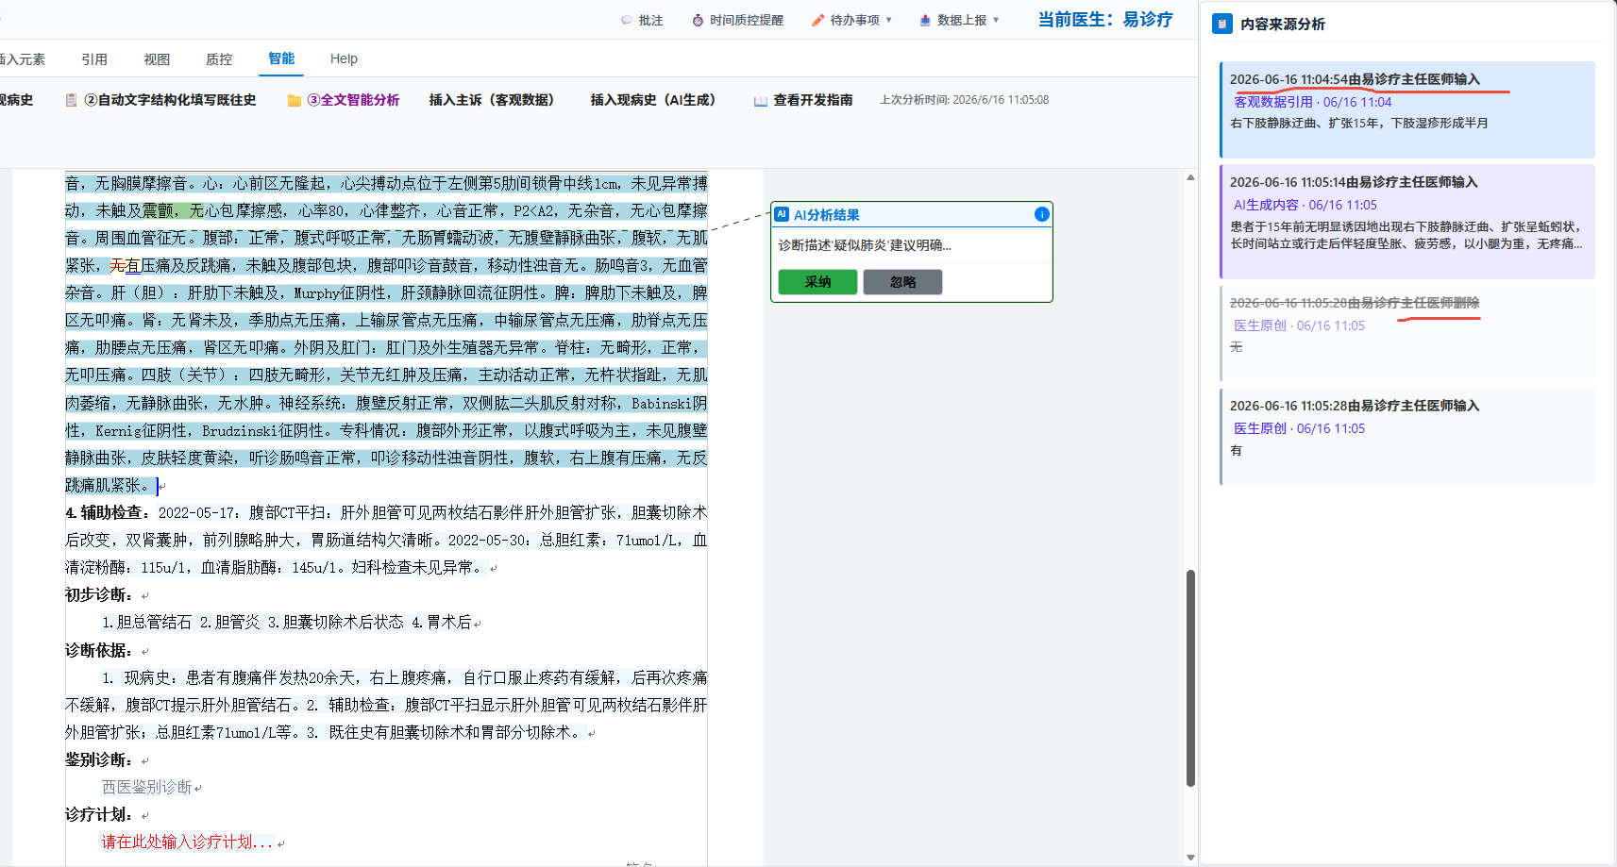Open 查看开发指南
Viewport: 1617px width, 867px height.
(x=813, y=100)
